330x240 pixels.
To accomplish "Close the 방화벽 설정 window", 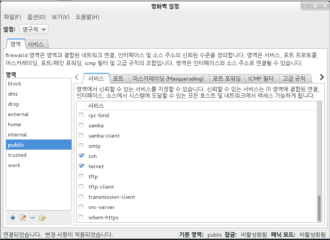I will tap(325, 6).
